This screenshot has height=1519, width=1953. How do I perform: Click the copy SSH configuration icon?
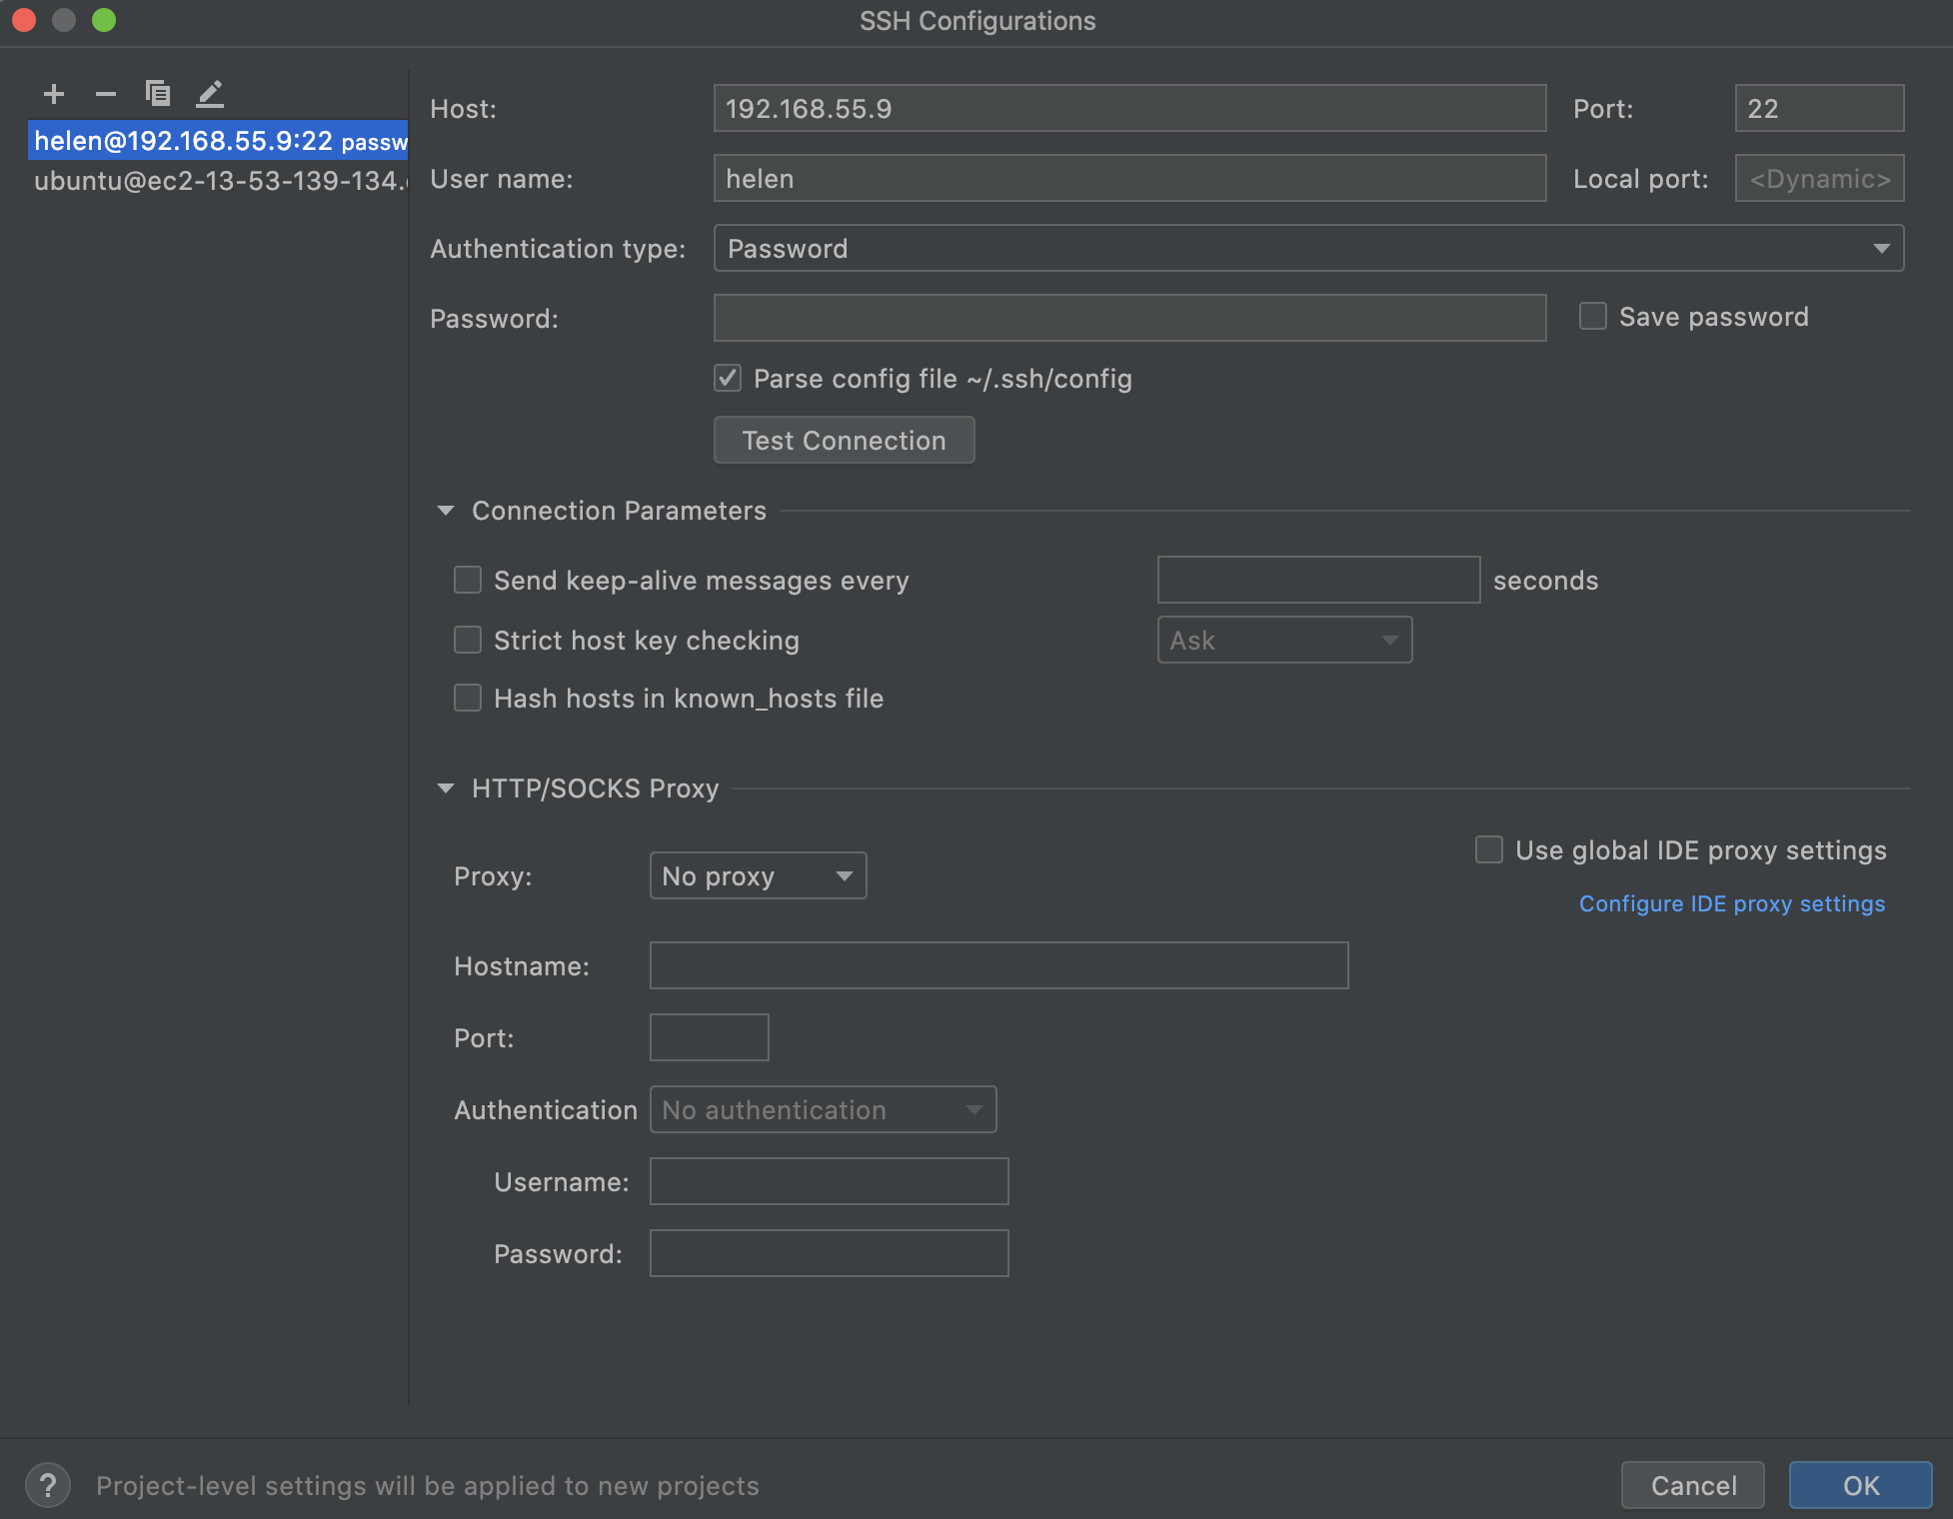[155, 92]
